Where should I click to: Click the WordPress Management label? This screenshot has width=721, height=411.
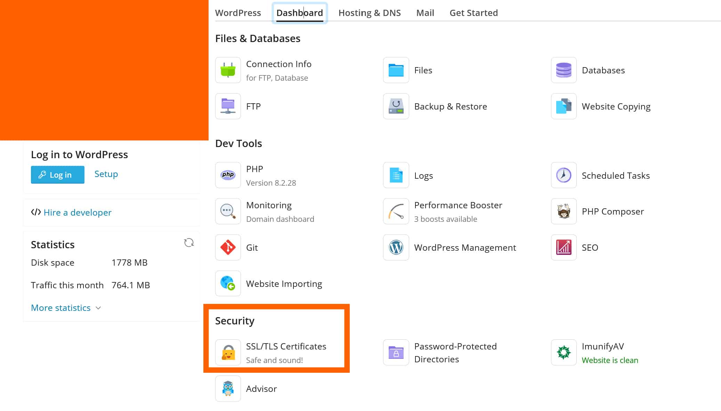coord(465,248)
